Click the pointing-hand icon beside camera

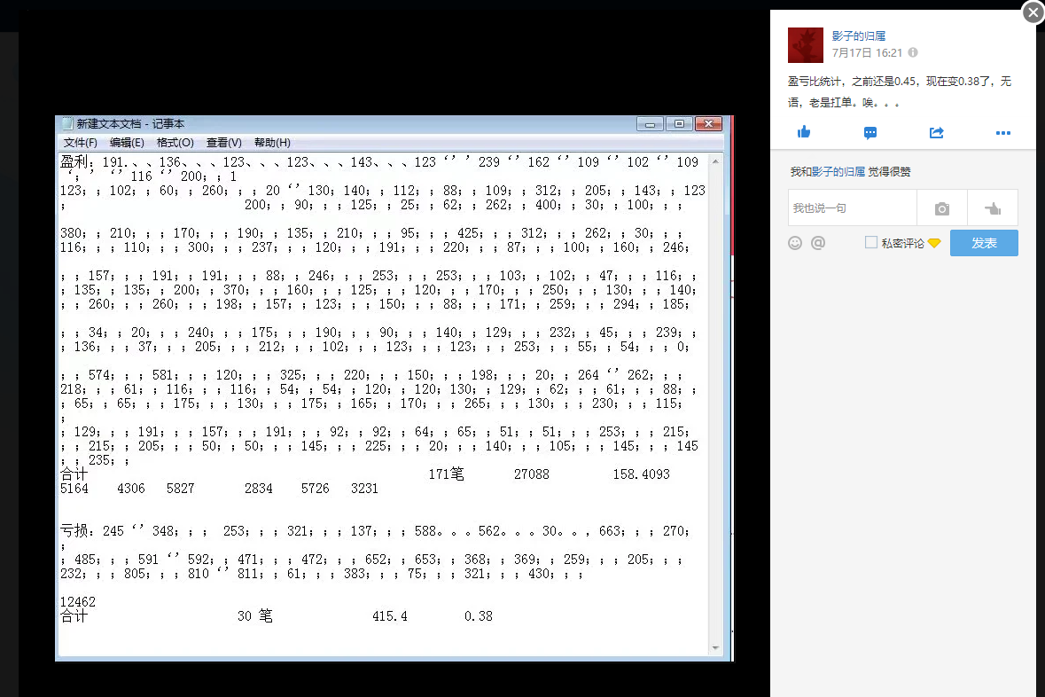[993, 208]
